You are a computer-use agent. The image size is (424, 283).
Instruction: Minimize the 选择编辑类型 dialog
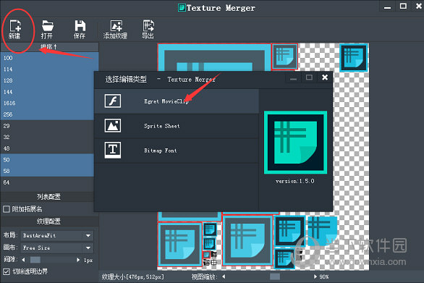tap(293, 79)
